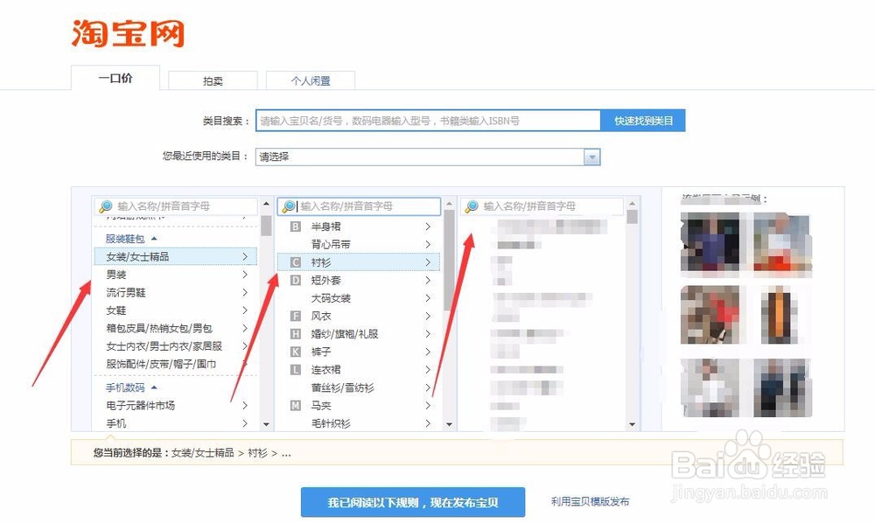Select 裤子 subcategory
The image size is (875, 523).
[x=359, y=352]
